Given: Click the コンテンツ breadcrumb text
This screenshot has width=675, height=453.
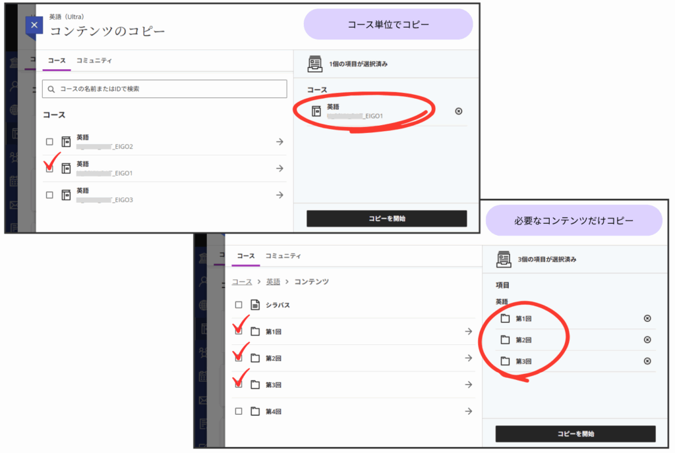Looking at the screenshot, I should pos(311,282).
